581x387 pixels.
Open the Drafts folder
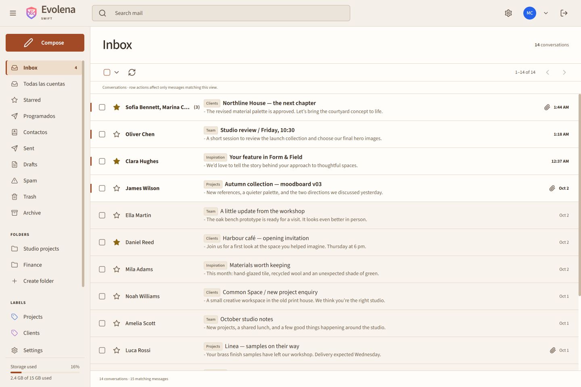click(44, 164)
